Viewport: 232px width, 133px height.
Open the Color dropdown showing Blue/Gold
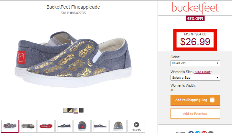point(195,63)
